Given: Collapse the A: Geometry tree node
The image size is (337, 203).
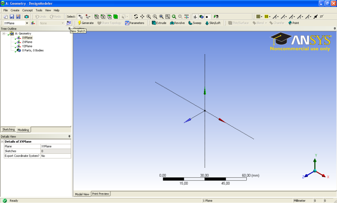Looking at the screenshot, I should [4, 33].
